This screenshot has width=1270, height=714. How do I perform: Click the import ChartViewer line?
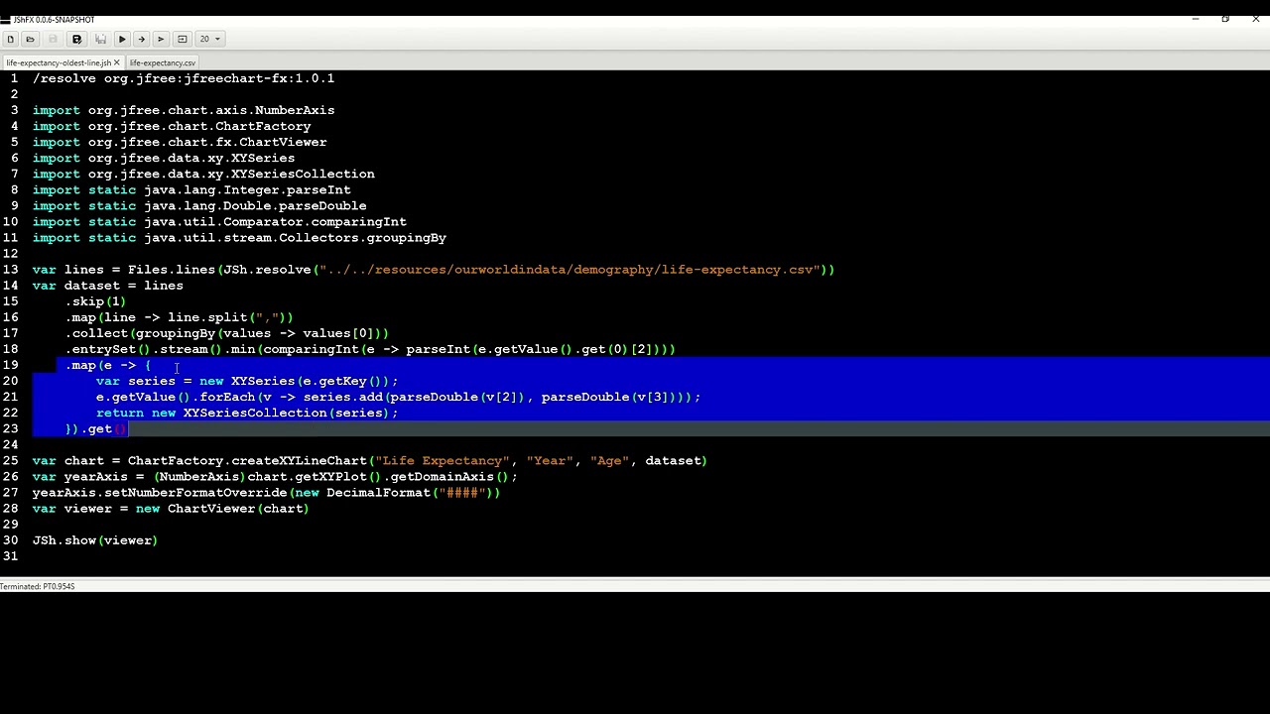[180, 142]
